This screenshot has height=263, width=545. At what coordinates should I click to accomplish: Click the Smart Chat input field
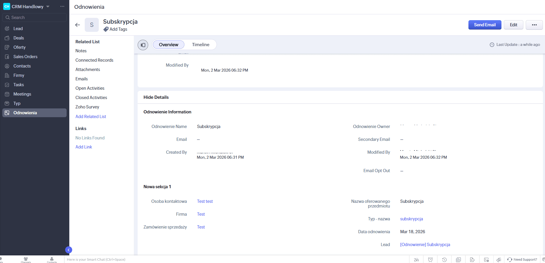117,259
